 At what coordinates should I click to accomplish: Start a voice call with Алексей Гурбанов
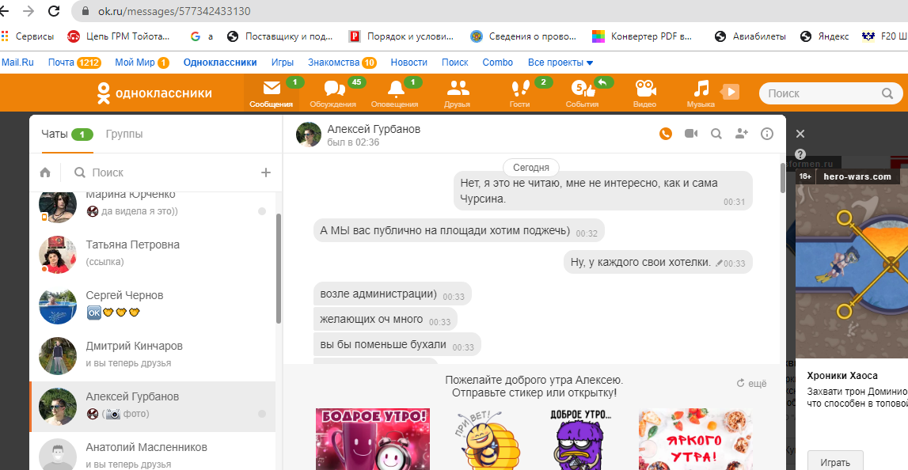click(665, 134)
